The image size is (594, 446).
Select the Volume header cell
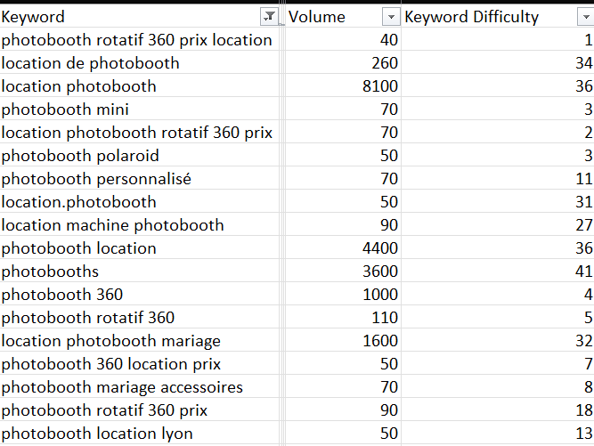330,18
